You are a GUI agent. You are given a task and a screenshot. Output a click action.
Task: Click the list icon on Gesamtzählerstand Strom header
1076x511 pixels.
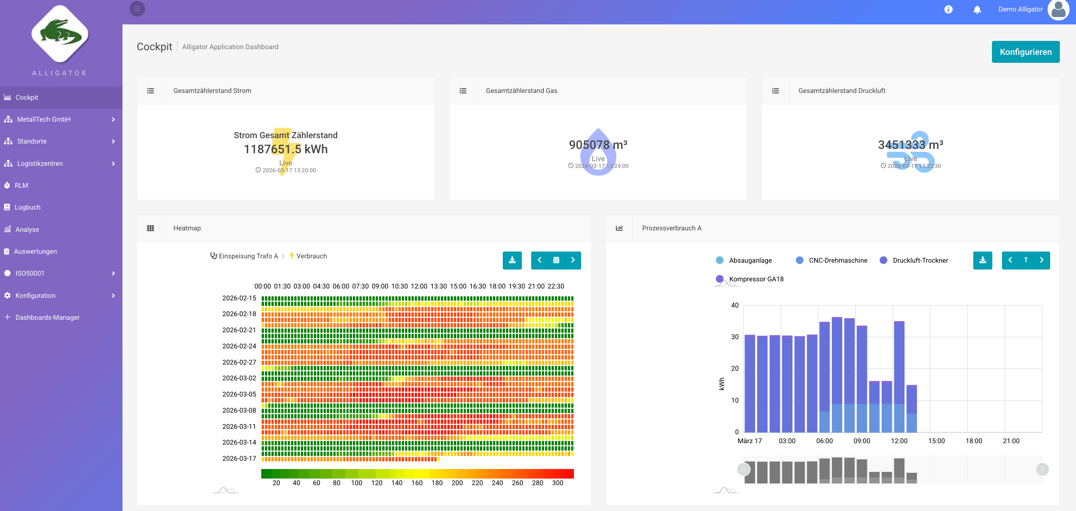coord(150,90)
